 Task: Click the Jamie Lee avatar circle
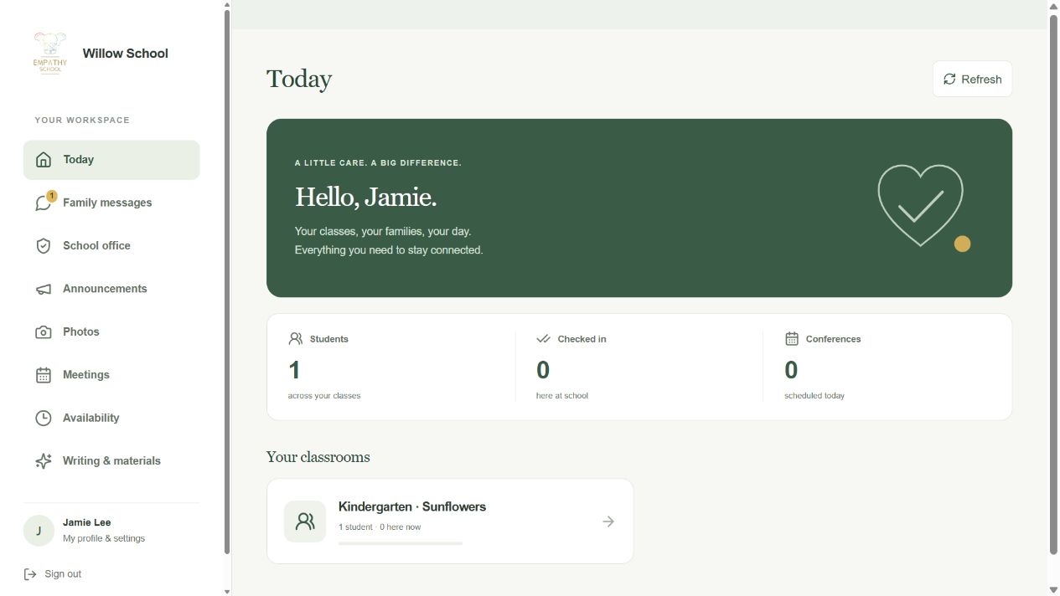click(39, 531)
